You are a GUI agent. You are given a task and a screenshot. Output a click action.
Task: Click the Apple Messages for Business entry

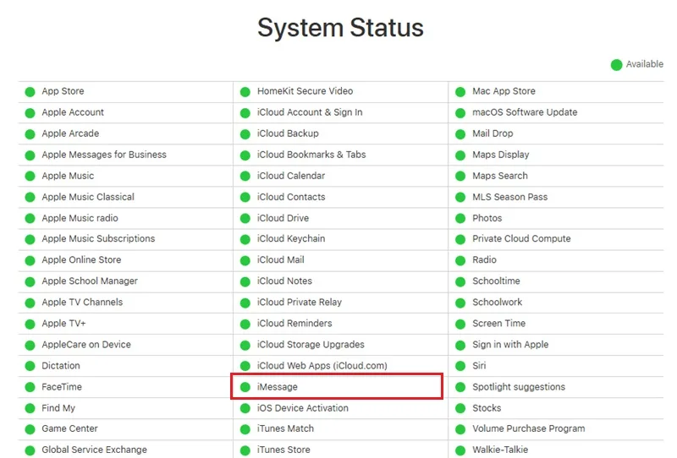(x=104, y=155)
